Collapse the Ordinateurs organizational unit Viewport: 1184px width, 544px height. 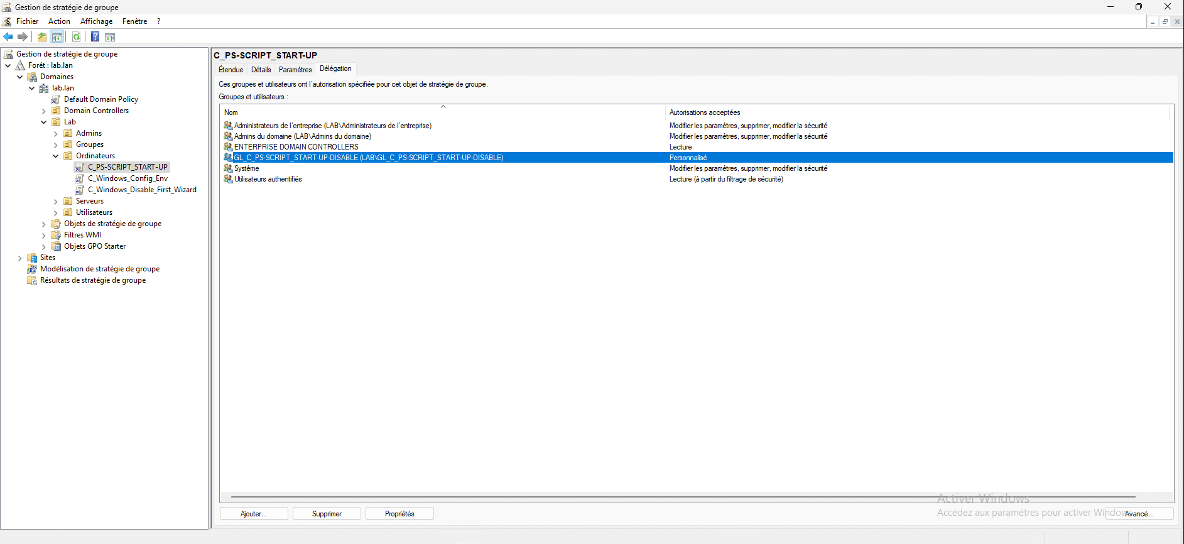pyautogui.click(x=55, y=156)
